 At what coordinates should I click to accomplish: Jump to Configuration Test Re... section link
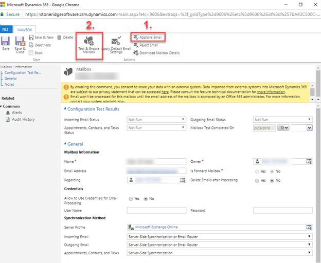pos(23,72)
